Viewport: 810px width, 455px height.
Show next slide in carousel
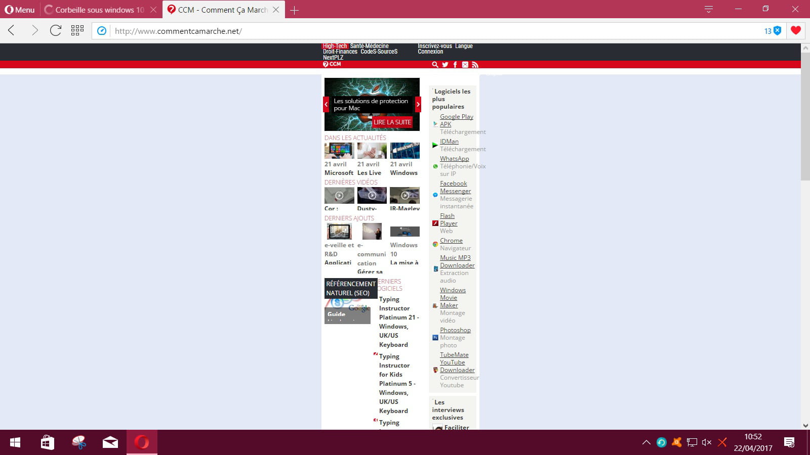coord(418,104)
